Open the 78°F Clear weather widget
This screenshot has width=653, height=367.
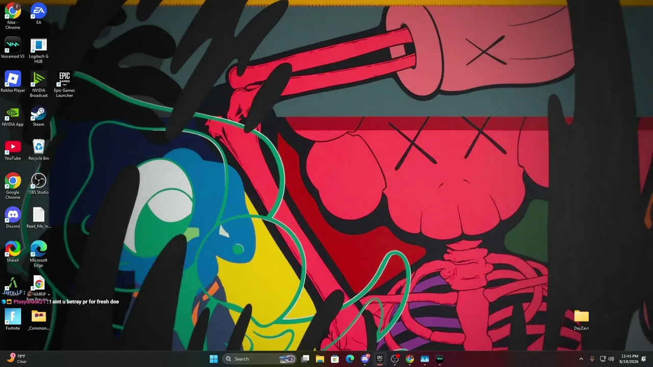(16, 359)
